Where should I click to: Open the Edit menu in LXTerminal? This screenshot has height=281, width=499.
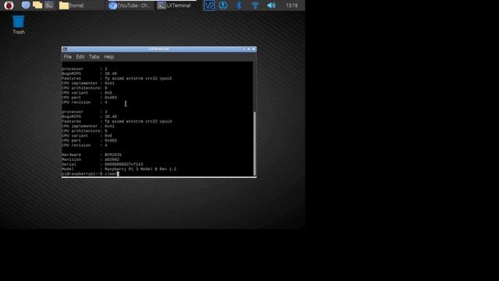[x=80, y=57]
